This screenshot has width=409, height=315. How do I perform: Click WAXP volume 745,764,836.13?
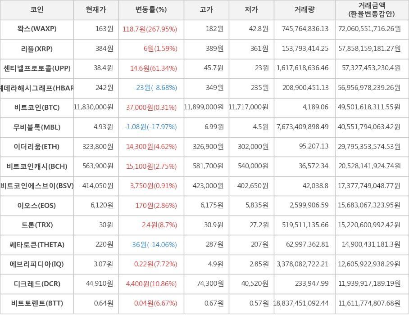305,29
